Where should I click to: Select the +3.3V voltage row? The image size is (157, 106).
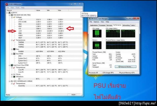pyautogui.click(x=44, y=20)
